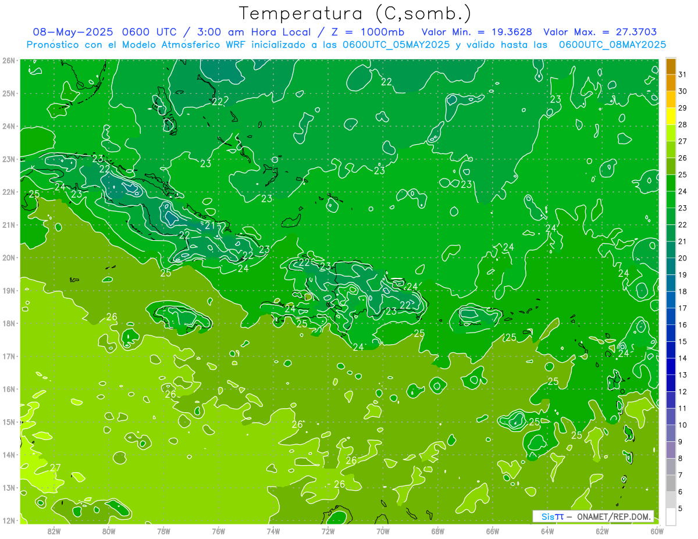698x539 pixels.
Task: Click the 'ONAMET/REP.DOM.' credit label
Action: pos(612,516)
